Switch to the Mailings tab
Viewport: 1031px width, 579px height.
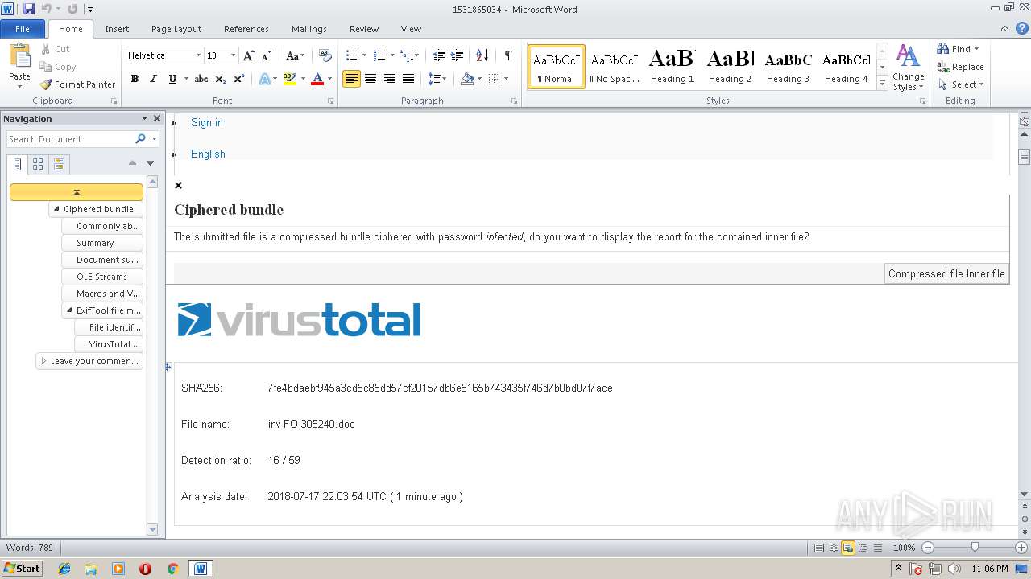(x=309, y=29)
